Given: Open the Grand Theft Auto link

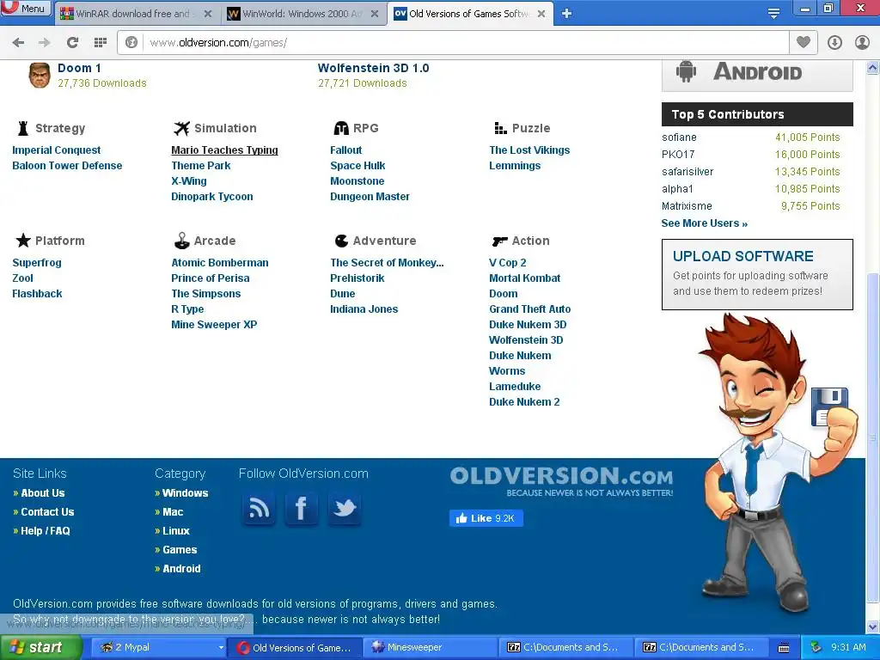Looking at the screenshot, I should [529, 309].
